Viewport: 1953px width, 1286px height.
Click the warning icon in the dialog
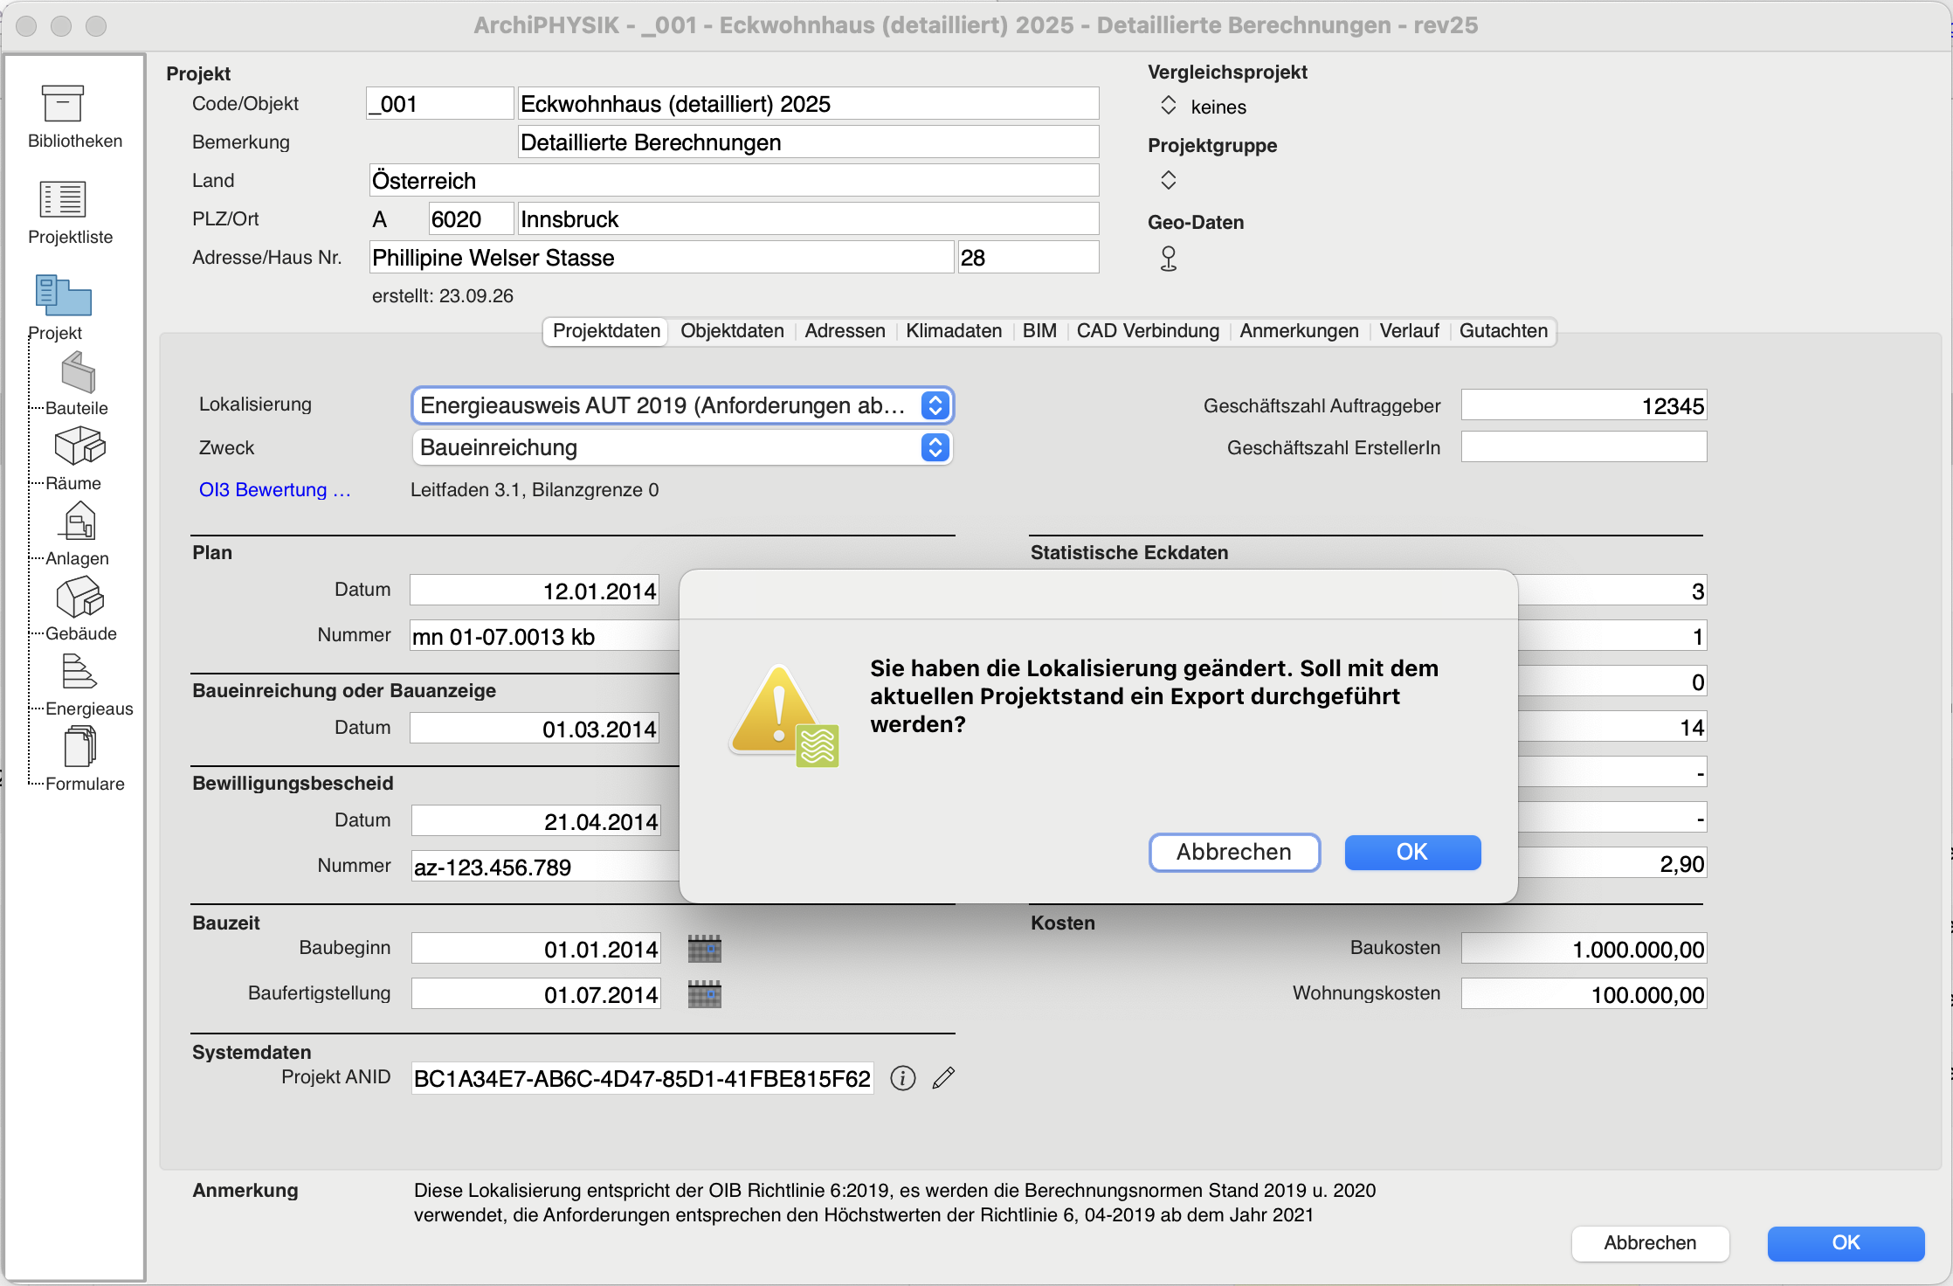click(783, 716)
